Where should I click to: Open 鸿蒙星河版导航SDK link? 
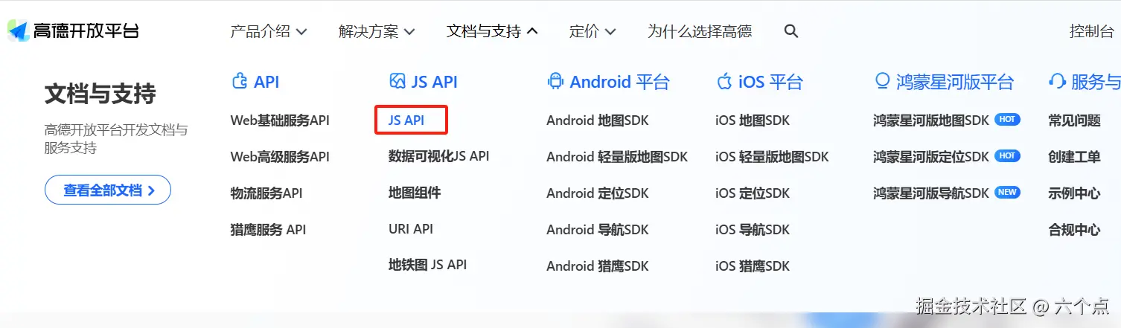point(931,193)
